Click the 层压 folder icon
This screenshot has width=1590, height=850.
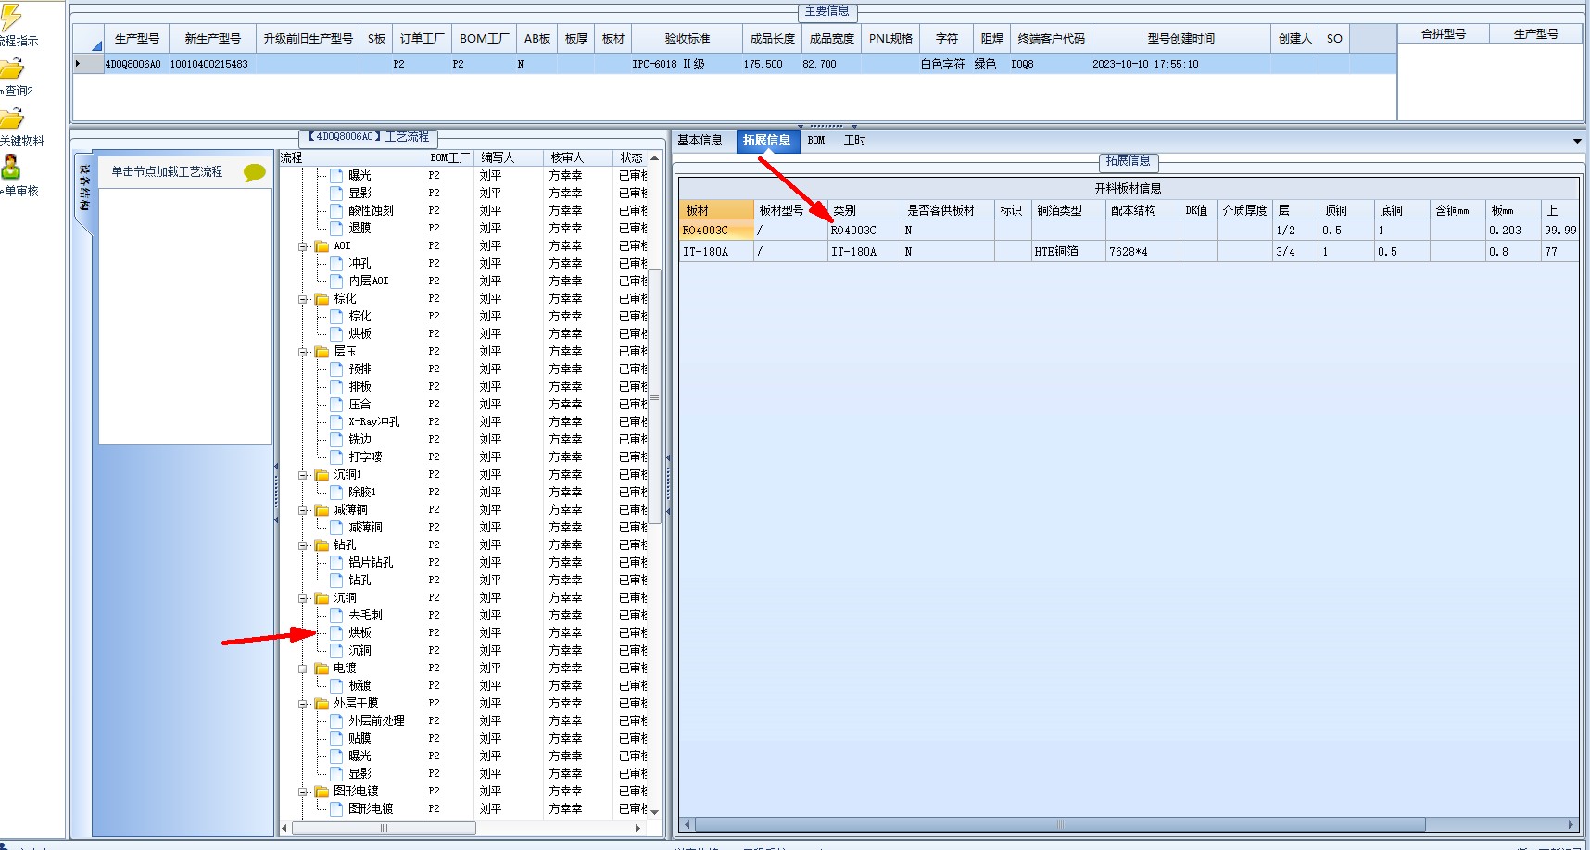point(322,352)
